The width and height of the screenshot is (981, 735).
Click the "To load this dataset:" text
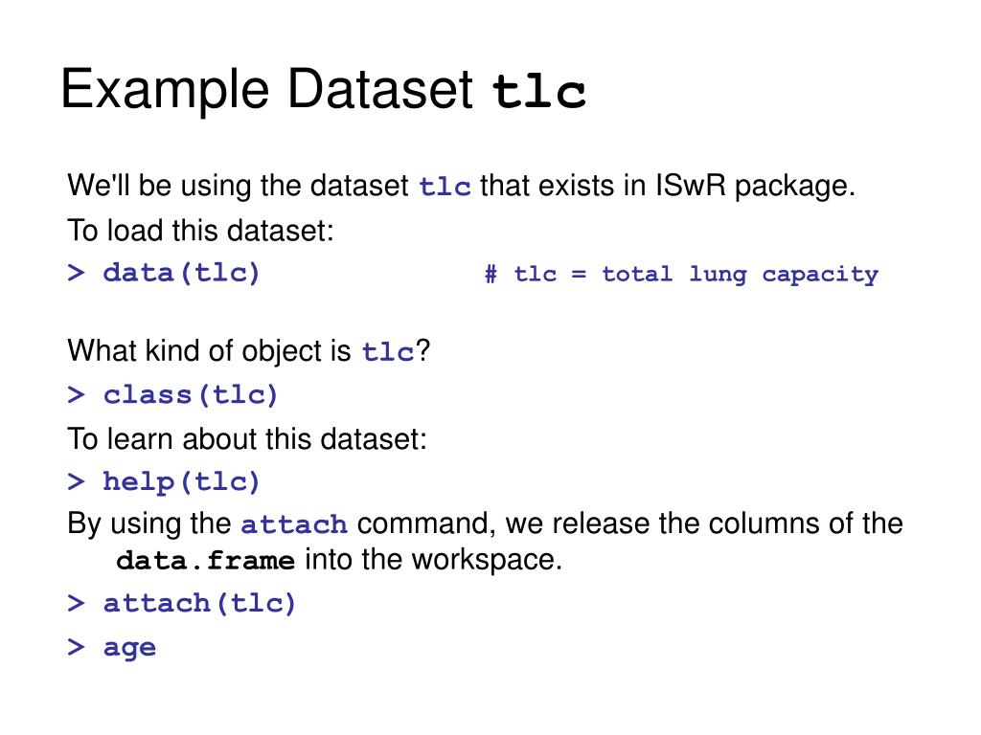[201, 231]
